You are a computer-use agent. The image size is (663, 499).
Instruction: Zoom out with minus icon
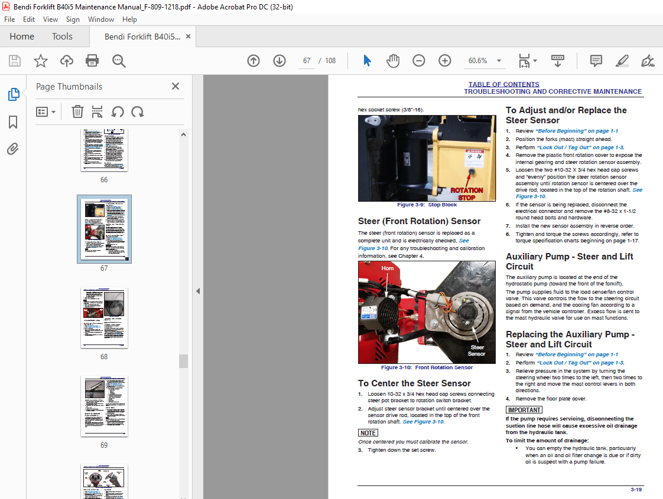coord(418,61)
